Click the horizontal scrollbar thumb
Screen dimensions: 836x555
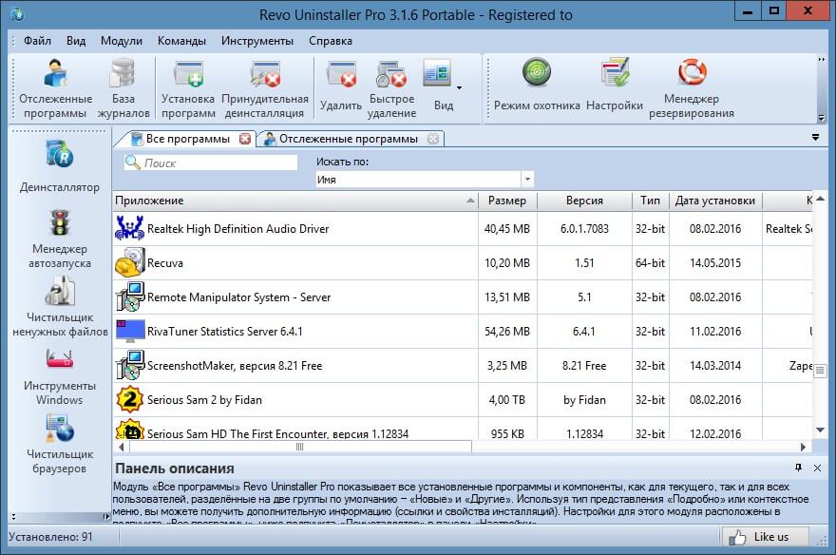[x=299, y=447]
